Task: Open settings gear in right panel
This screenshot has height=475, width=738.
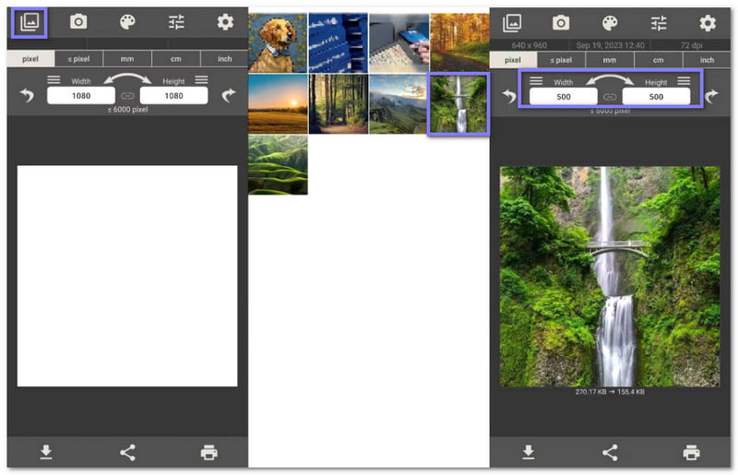Action: click(x=708, y=22)
